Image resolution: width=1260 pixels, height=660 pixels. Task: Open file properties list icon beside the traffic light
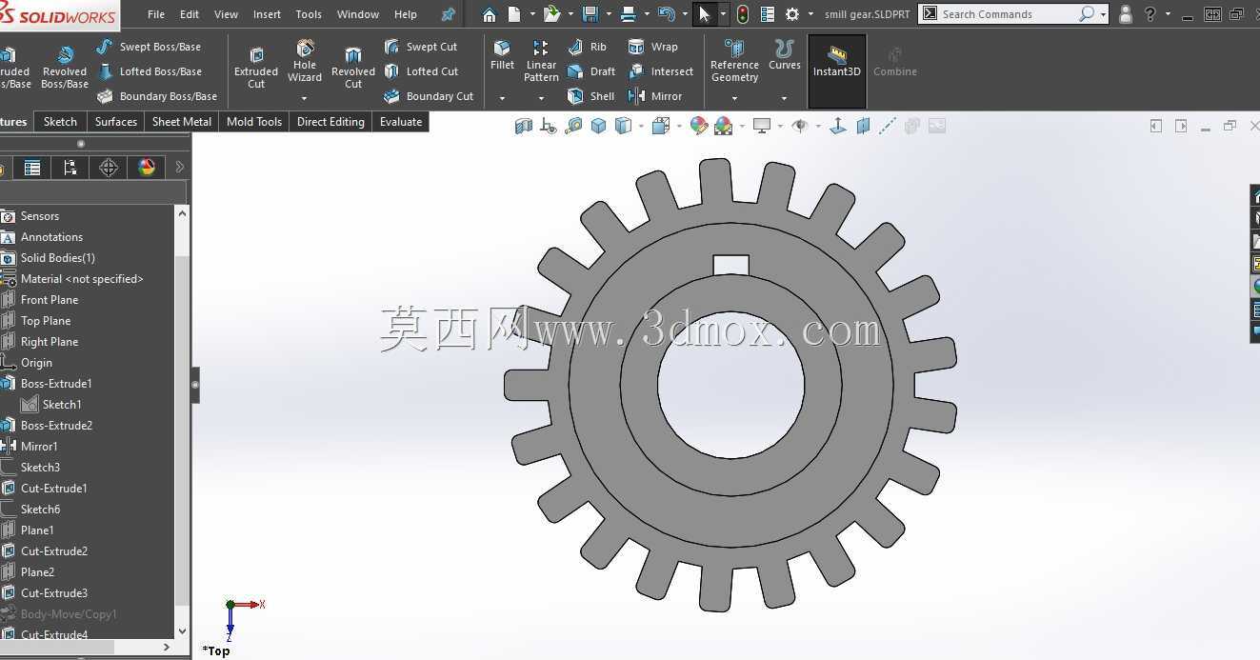(x=767, y=14)
